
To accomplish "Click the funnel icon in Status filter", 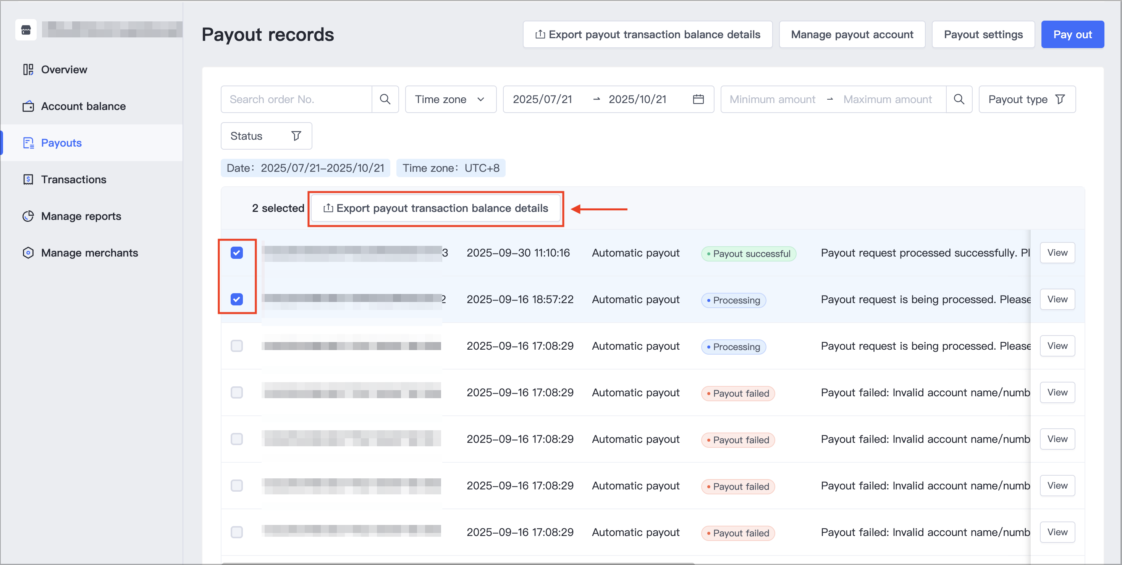I will [296, 136].
